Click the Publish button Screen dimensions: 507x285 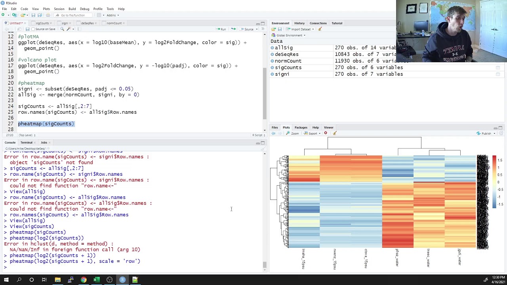pyautogui.click(x=484, y=133)
